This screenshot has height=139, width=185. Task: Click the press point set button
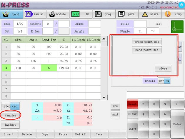point(146,42)
